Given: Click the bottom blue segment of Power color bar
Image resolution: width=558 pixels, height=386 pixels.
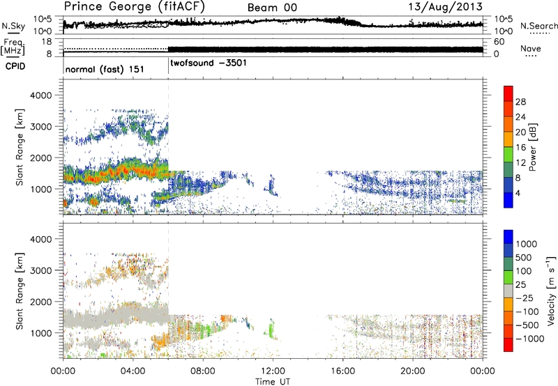Looking at the screenshot, I should 508,200.
